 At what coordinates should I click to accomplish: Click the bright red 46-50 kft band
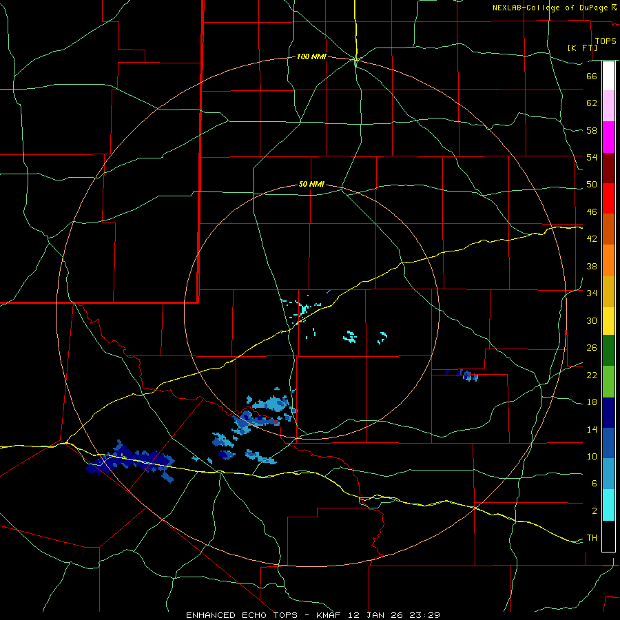pos(608,198)
